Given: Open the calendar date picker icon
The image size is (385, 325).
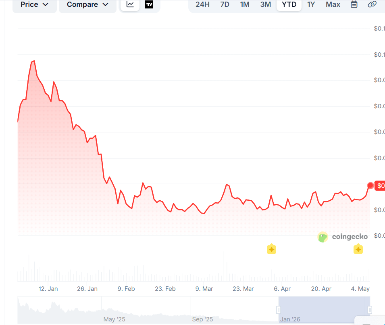Looking at the screenshot, I should (x=354, y=4).
